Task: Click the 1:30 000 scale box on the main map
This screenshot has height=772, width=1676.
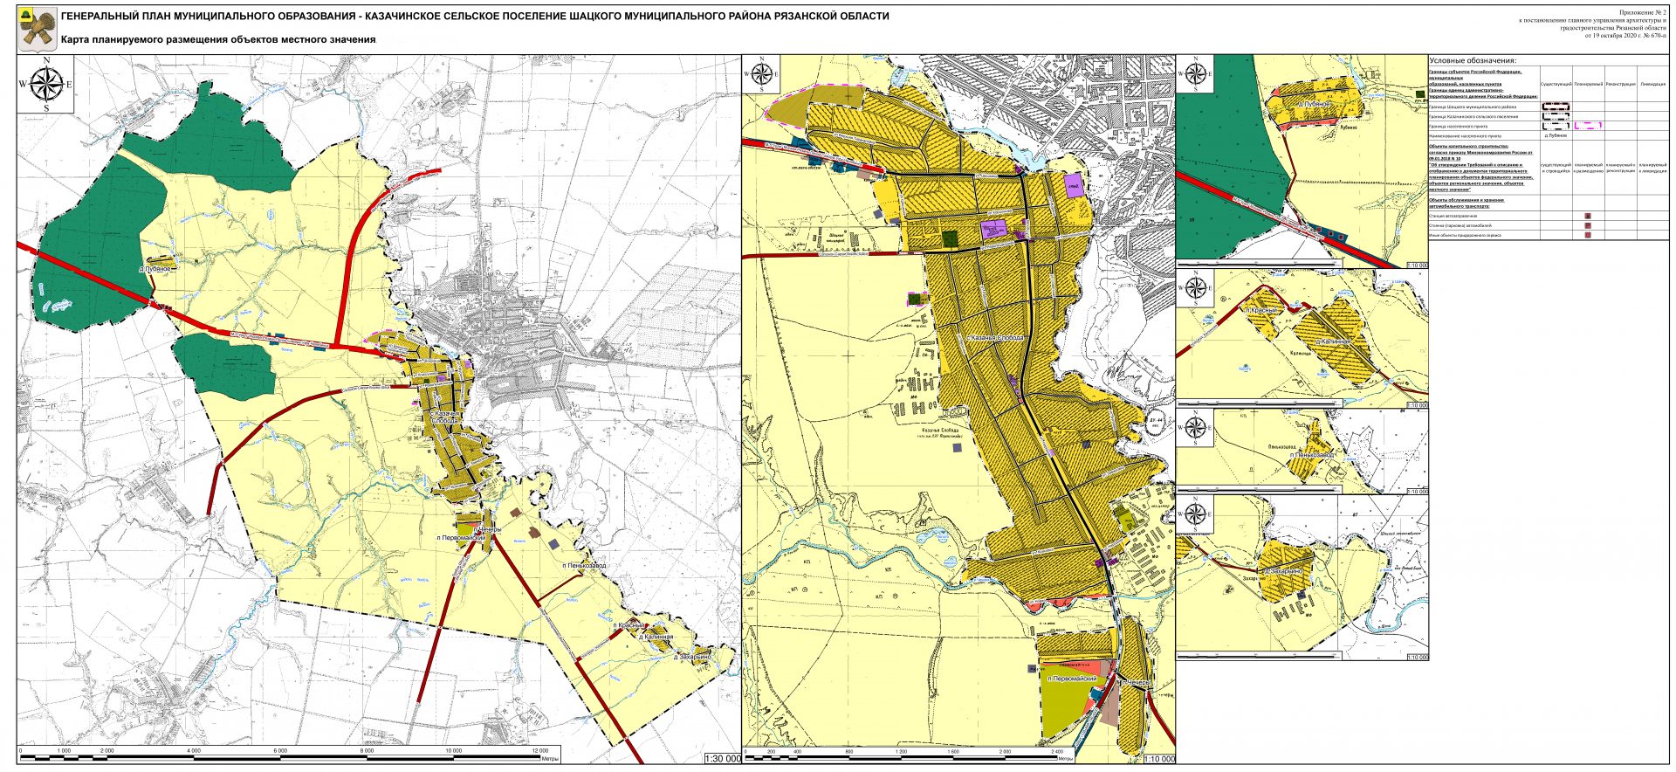Action: pos(722,759)
